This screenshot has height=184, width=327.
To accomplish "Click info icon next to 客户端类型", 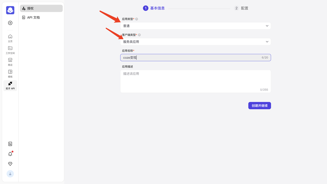I will pyautogui.click(x=139, y=35).
